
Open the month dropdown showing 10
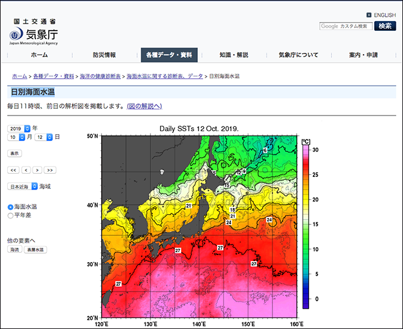(16, 137)
